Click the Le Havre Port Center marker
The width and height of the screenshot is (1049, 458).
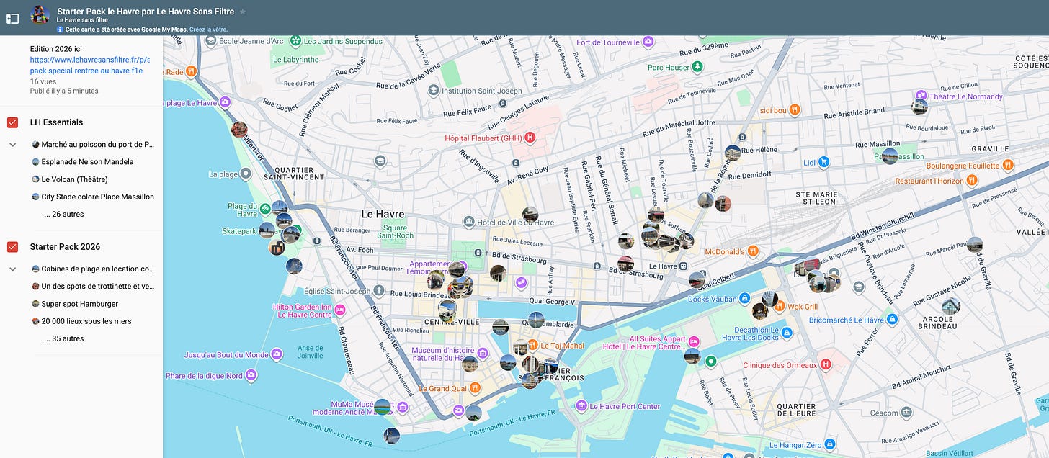point(581,406)
